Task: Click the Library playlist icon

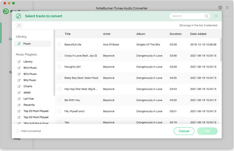Action: [x=19, y=62]
